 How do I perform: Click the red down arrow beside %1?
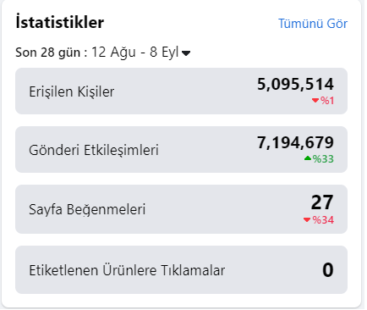click(x=315, y=100)
